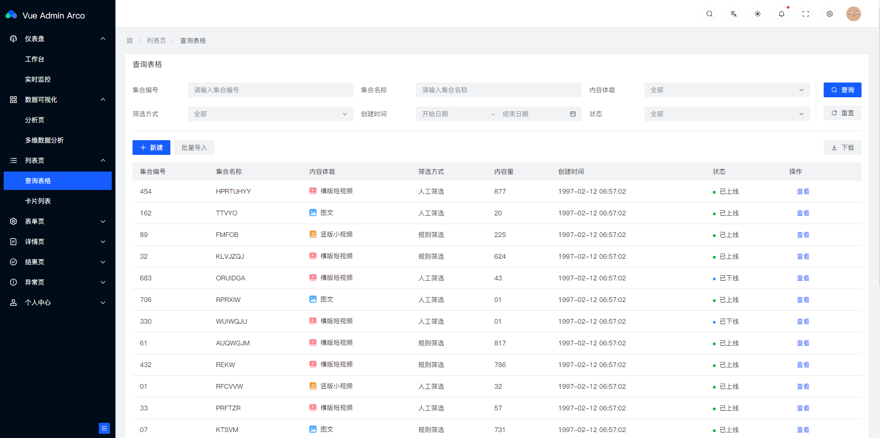The width and height of the screenshot is (880, 438).
Task: Click apps icon beside 数据可视化
Action: (x=13, y=100)
